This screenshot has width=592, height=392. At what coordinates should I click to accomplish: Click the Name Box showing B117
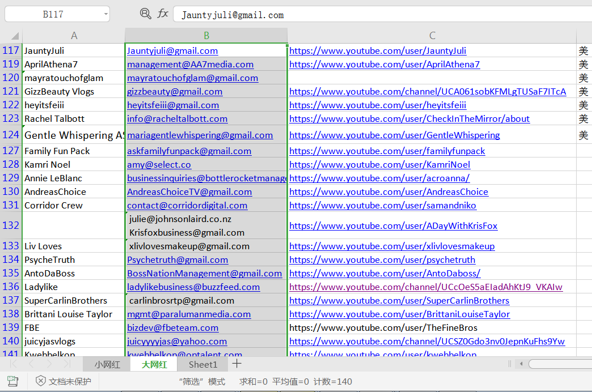pos(53,14)
